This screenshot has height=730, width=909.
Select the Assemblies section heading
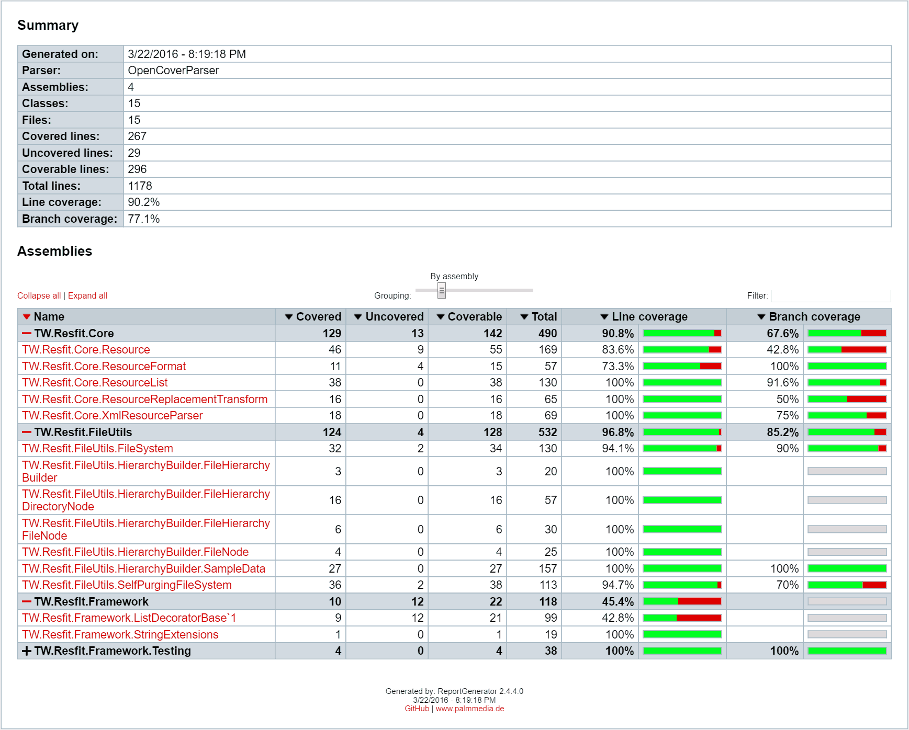pyautogui.click(x=55, y=252)
